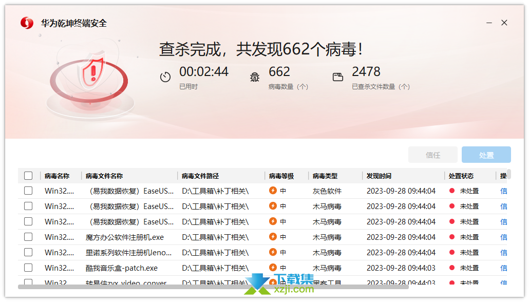This screenshot has height=302, width=529.
Task: Click the file name 魔方办公软件注册机.exe
Action: tap(124, 237)
